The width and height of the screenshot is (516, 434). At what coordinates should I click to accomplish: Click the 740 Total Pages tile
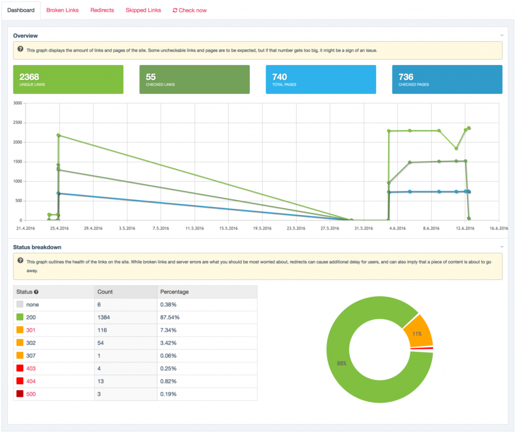pos(320,79)
